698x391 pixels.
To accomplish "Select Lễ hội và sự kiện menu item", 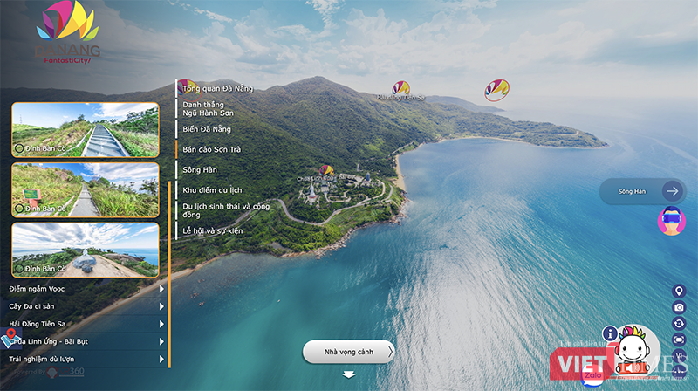I will click(x=212, y=230).
